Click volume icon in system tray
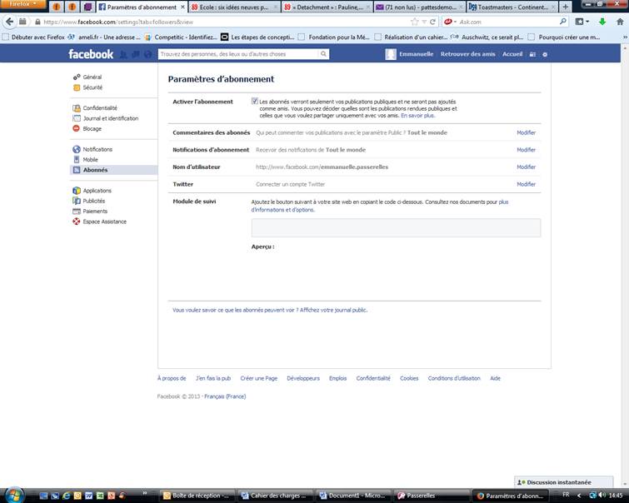 (602, 495)
